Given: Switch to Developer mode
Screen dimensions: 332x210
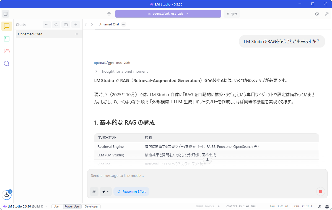Looking at the screenshot, I should pos(92,206).
